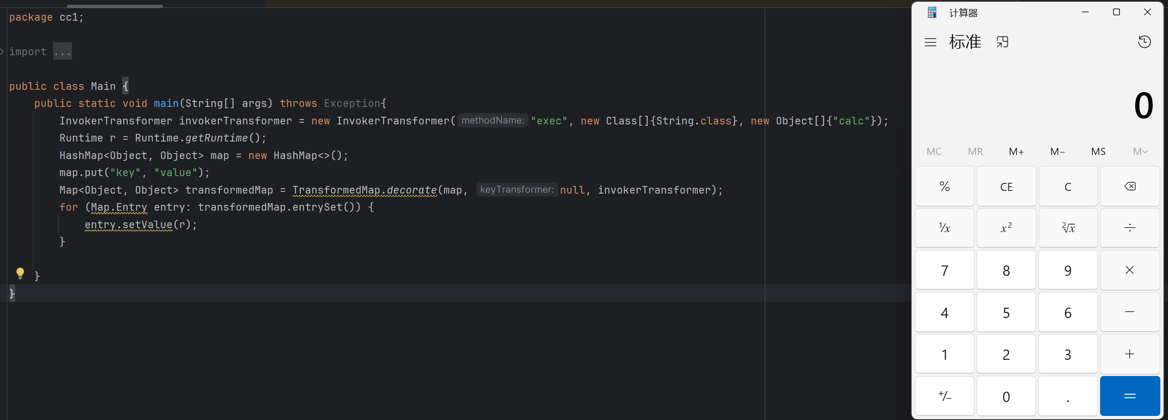Click the Exception type after throws
This screenshot has height=420, width=1168.
(x=352, y=103)
